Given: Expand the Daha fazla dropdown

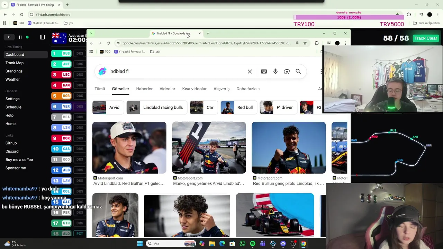Looking at the screenshot, I should 248,89.
